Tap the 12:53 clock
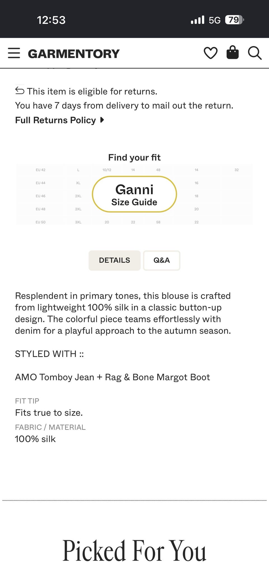The width and height of the screenshot is (269, 585). [51, 20]
